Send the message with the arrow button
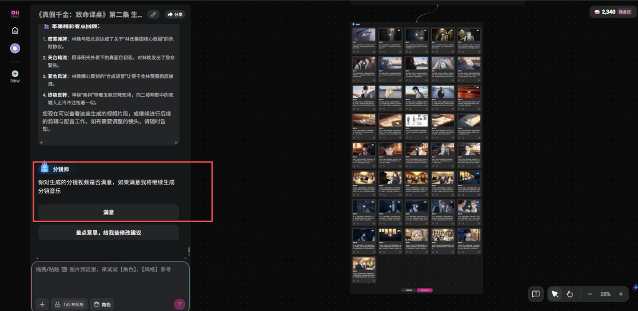Screen dimensions: 638x311 [180, 304]
